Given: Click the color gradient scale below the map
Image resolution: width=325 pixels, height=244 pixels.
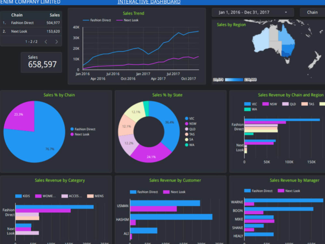Looking at the screenshot, I should tap(233, 79).
